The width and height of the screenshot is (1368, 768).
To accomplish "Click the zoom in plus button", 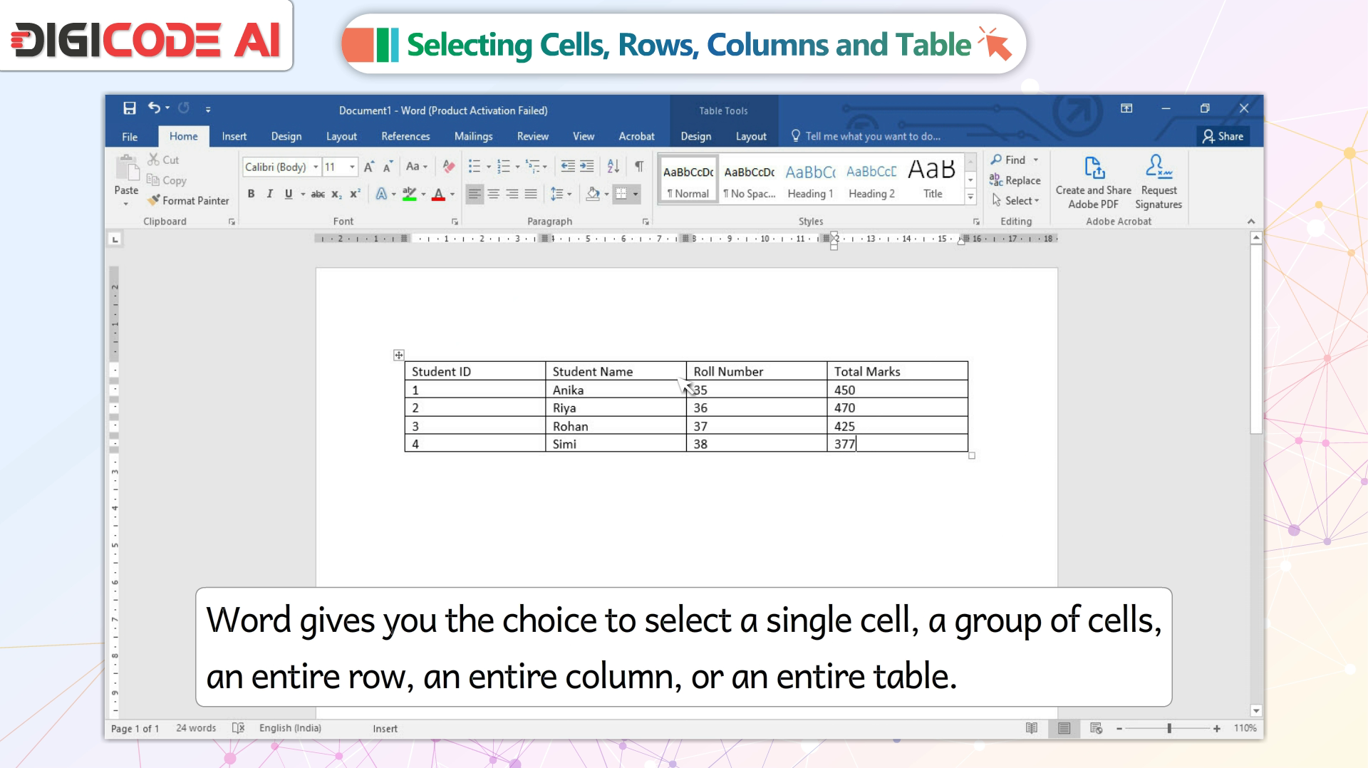I will point(1217,728).
